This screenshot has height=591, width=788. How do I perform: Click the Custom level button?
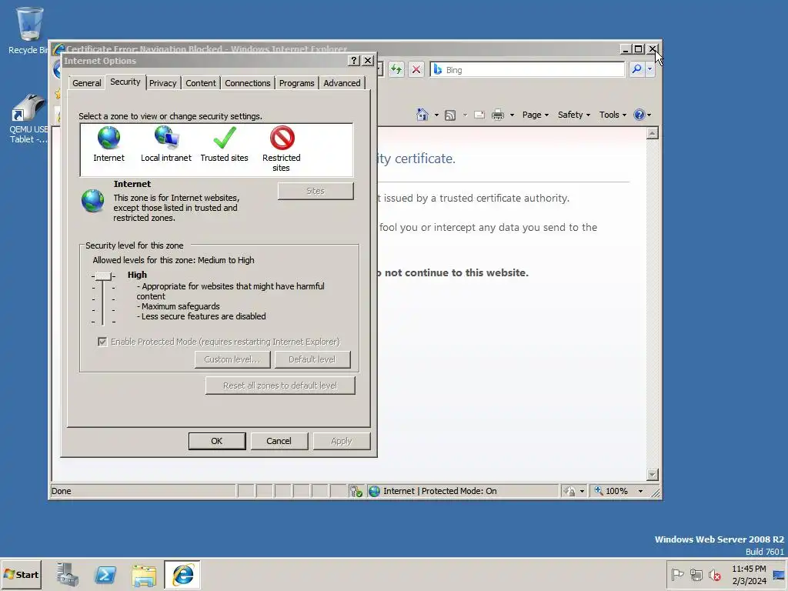[232, 359]
